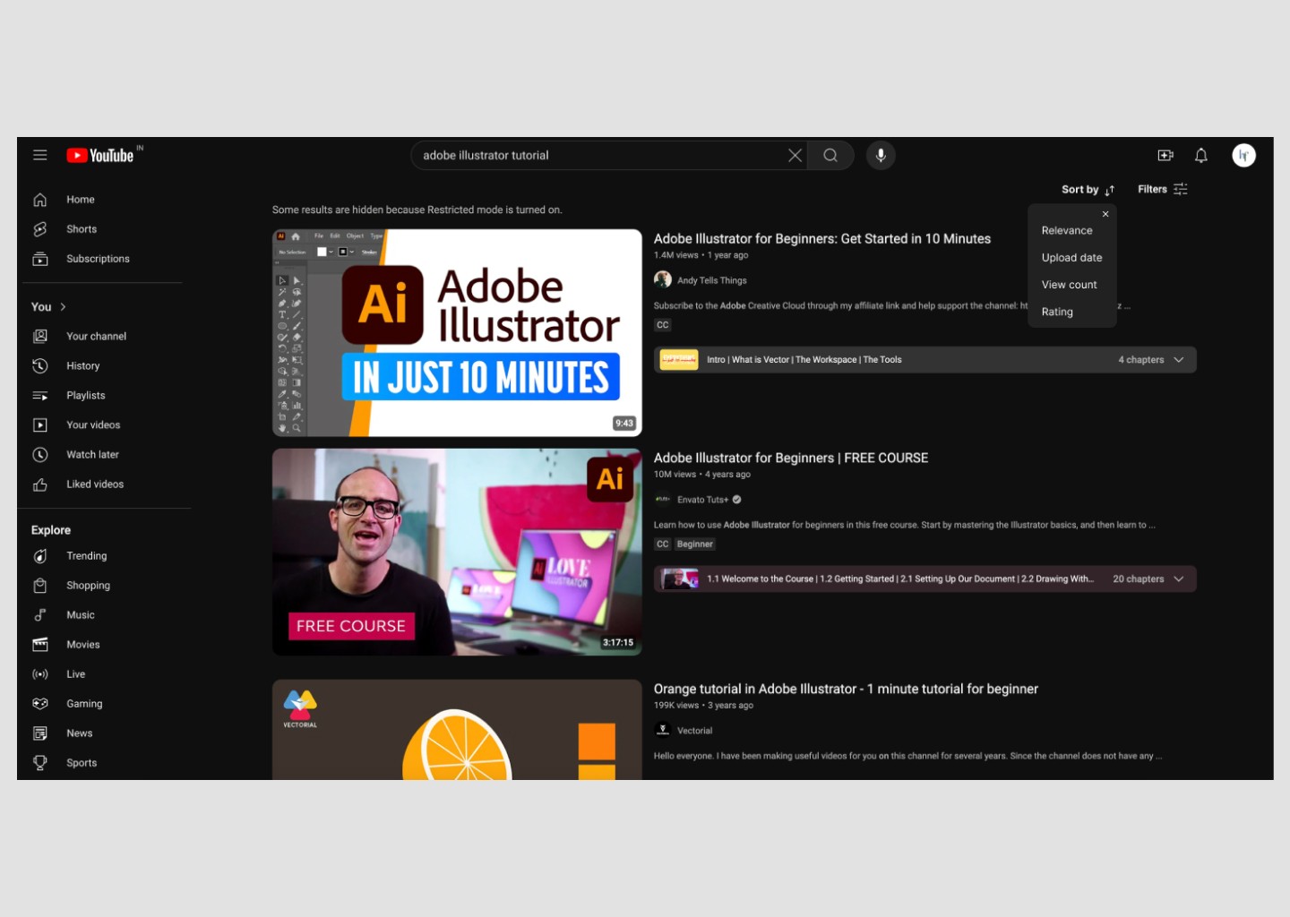Open the Filters panel
This screenshot has width=1290, height=917.
[1163, 189]
